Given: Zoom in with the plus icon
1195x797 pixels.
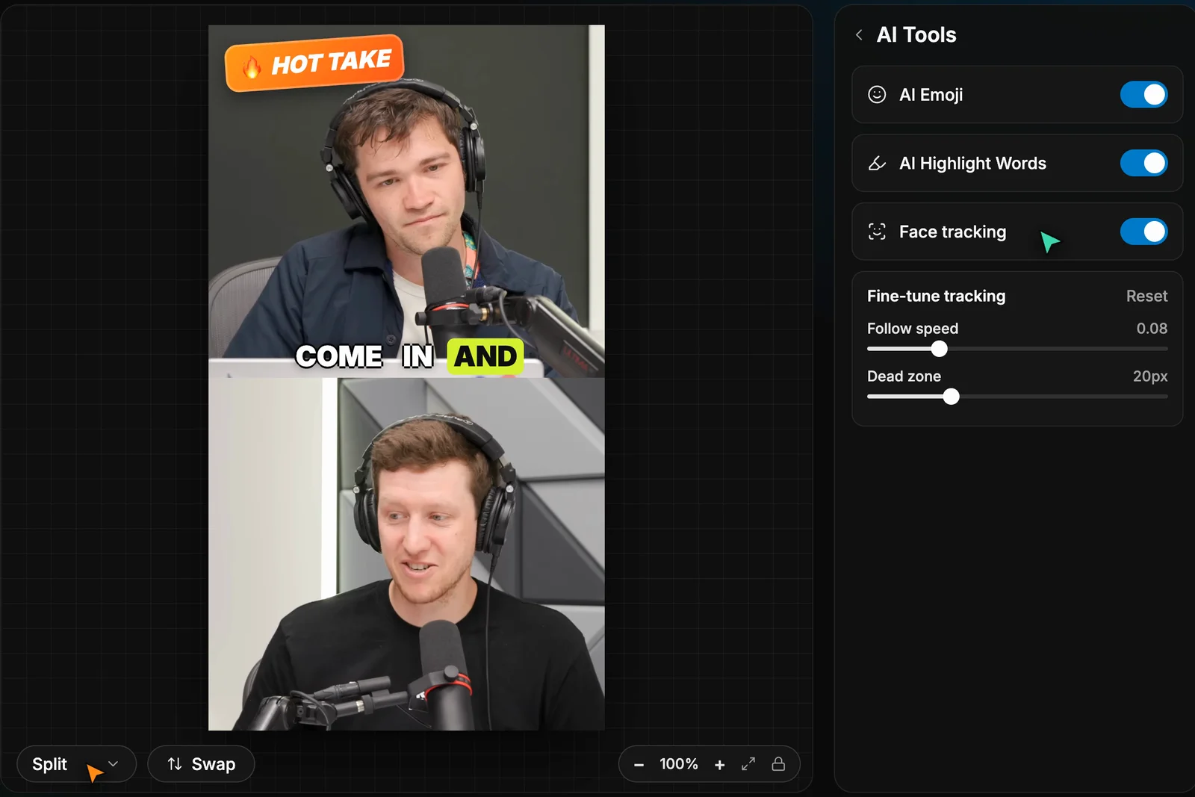Looking at the screenshot, I should click(719, 764).
